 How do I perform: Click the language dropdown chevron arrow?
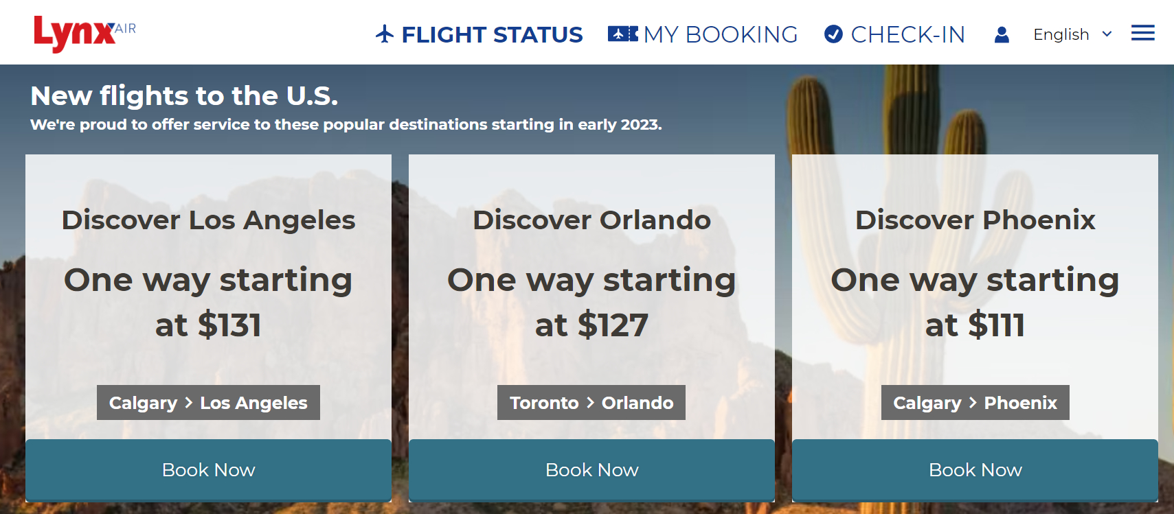coord(1107,34)
